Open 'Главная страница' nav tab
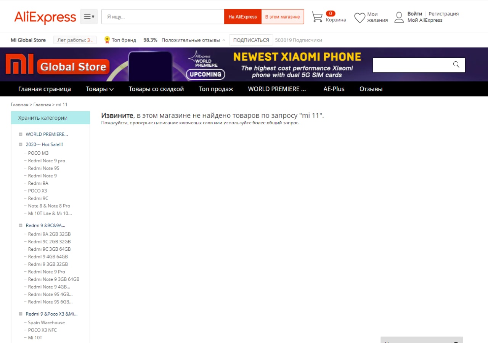This screenshot has height=343, width=488. pyautogui.click(x=45, y=89)
